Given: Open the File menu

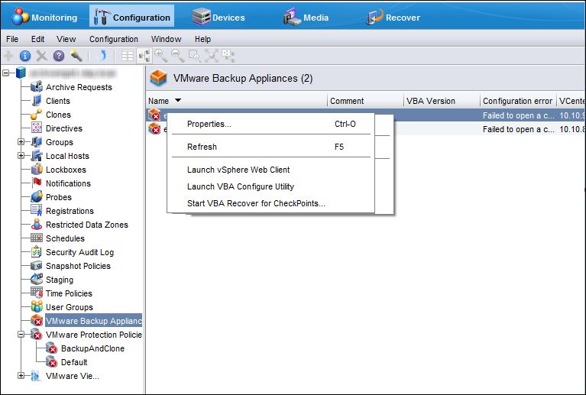Looking at the screenshot, I should [12, 39].
